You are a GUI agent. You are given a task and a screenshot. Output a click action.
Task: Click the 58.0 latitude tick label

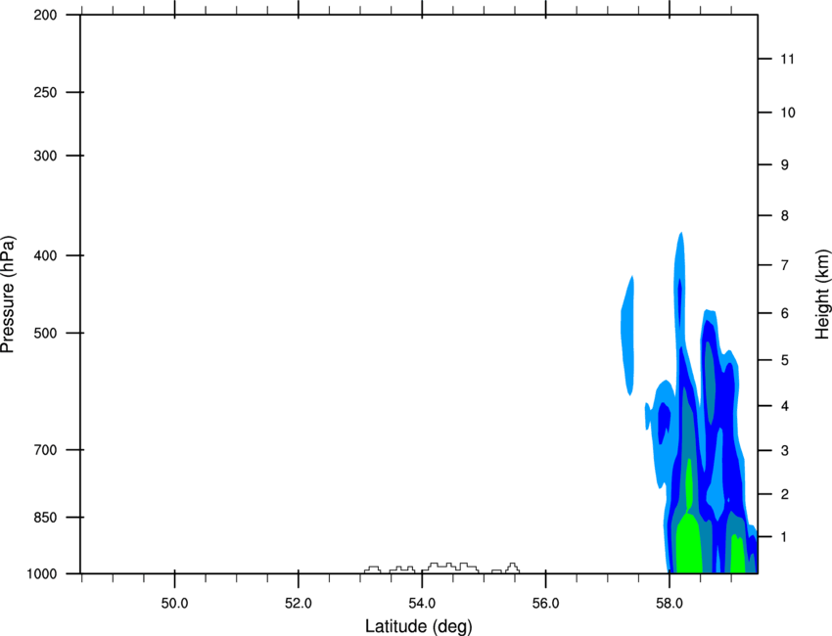coord(670,604)
